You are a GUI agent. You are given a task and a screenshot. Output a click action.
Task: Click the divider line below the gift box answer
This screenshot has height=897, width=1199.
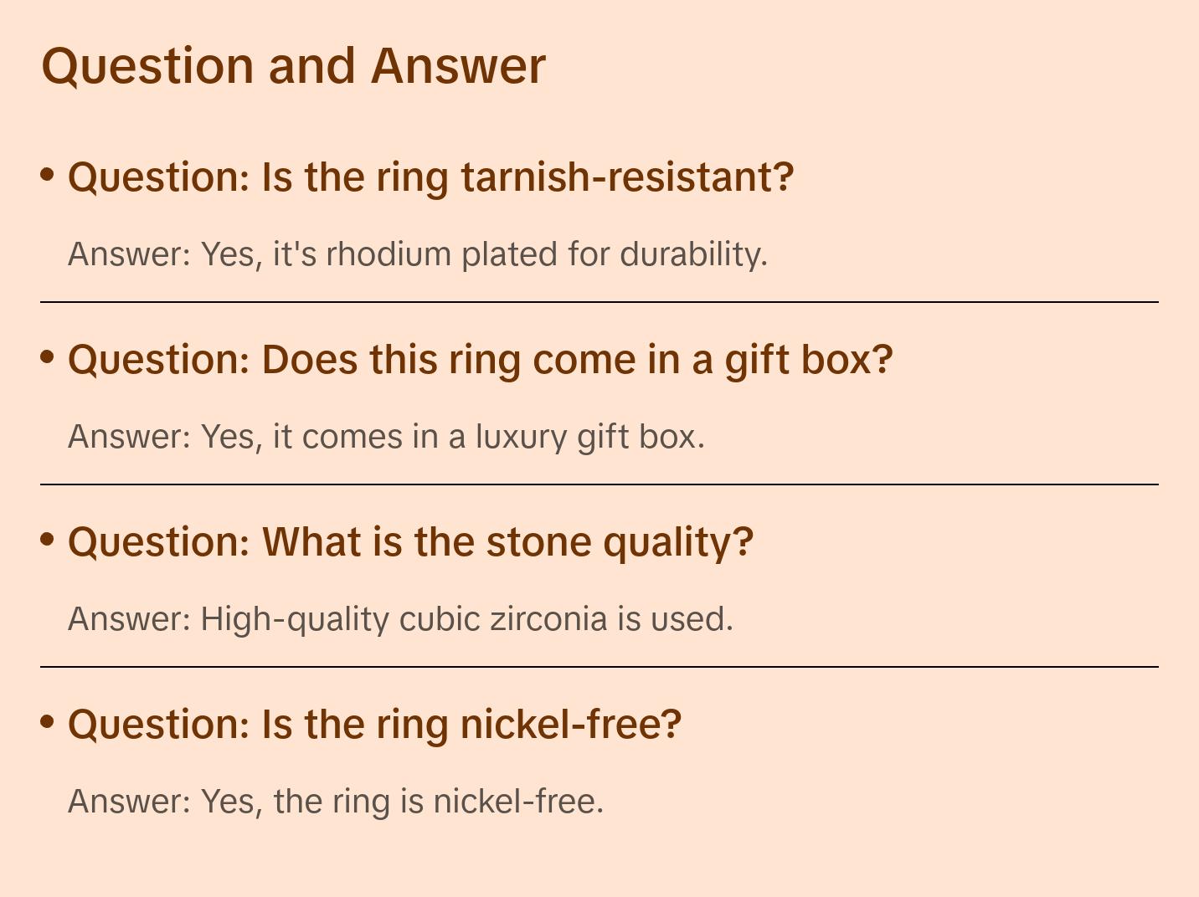(599, 484)
